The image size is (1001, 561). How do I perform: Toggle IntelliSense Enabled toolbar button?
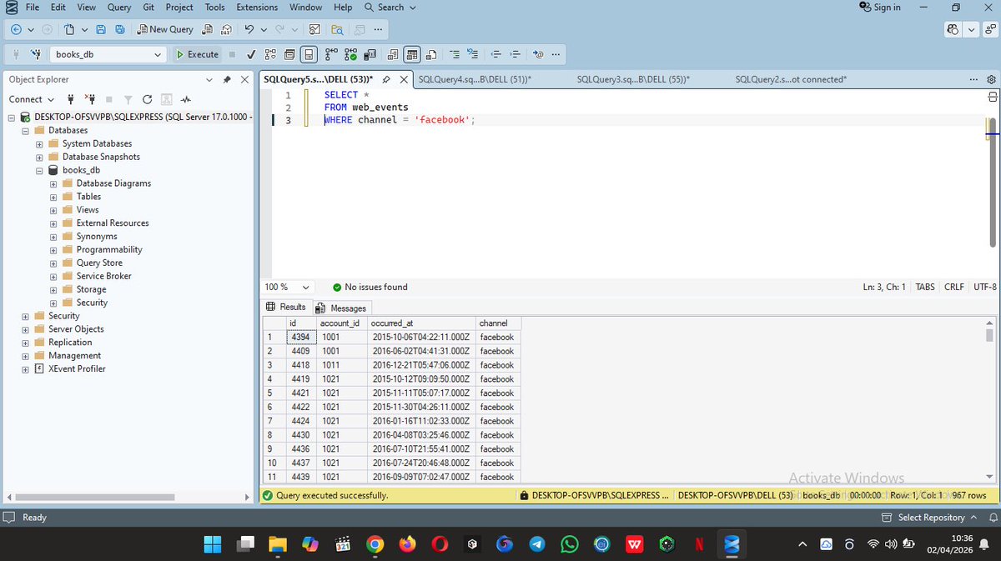pos(309,54)
